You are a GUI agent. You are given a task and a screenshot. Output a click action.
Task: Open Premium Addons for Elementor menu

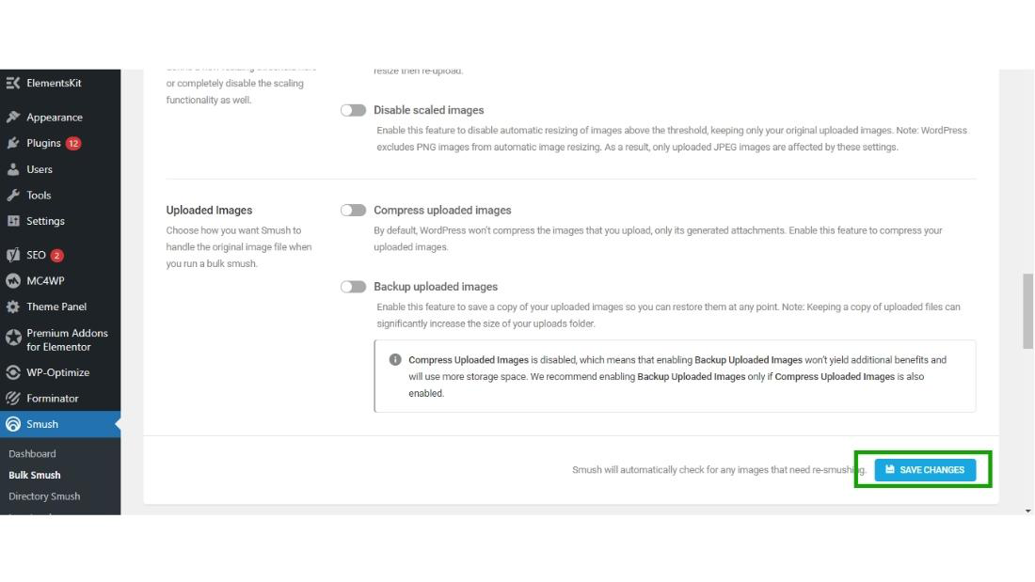[x=66, y=339]
